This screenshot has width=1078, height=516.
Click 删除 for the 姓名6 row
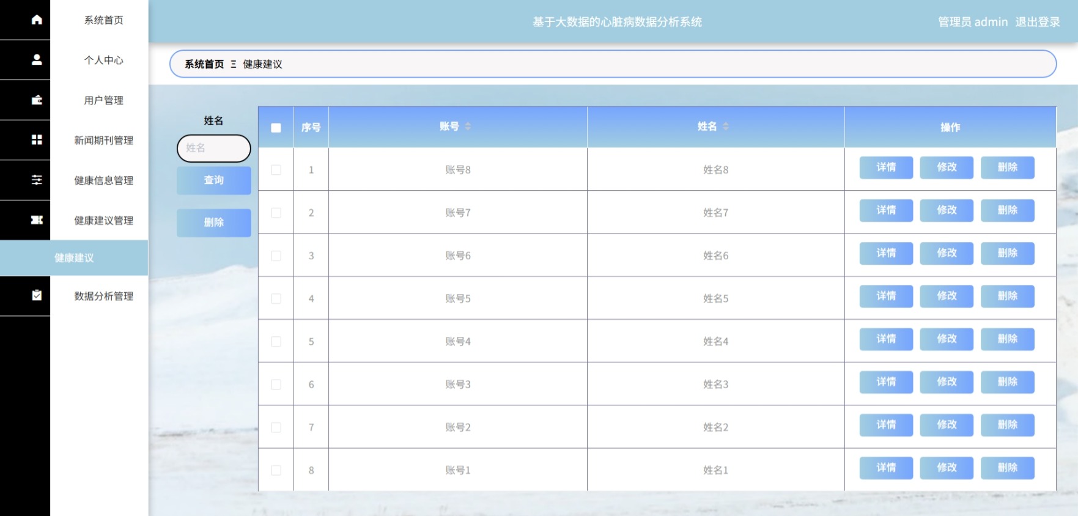pos(1008,253)
